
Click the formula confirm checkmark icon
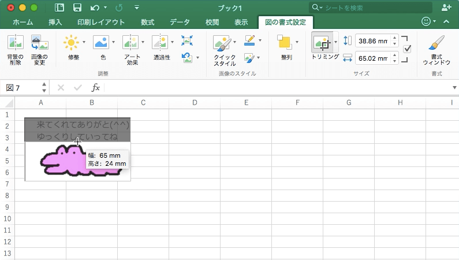(x=78, y=88)
